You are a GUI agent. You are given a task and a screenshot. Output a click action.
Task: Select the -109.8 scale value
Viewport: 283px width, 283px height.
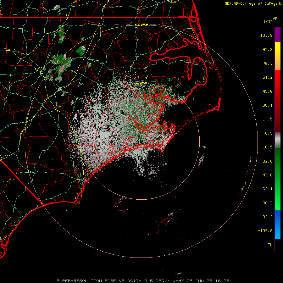coord(265,231)
